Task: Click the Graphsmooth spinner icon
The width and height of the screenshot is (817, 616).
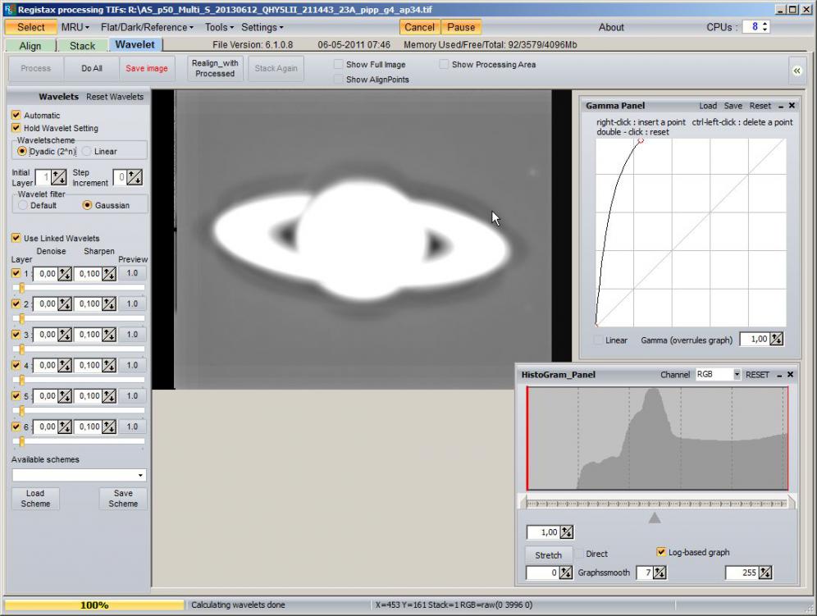Action: (x=660, y=573)
